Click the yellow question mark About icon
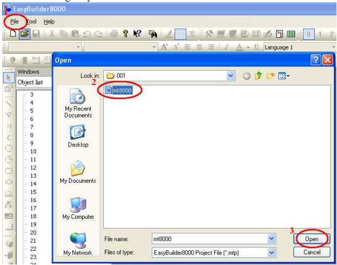 click(126, 34)
